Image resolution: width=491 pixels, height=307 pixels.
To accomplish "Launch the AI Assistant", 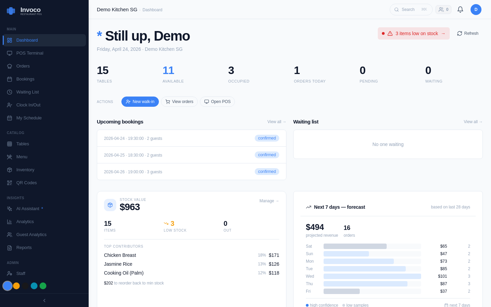I will tap(29, 208).
